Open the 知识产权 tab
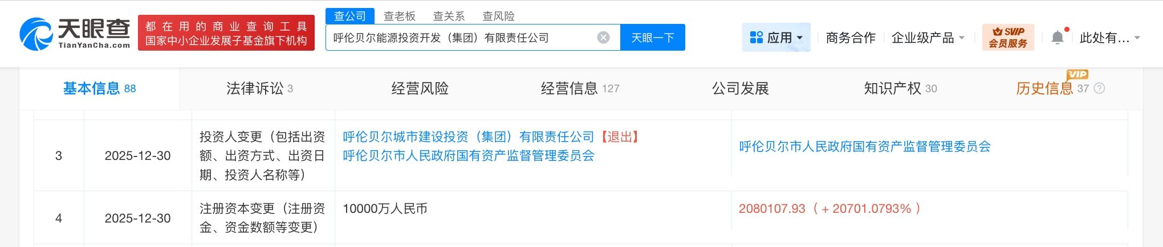Viewport: 1163px width, 247px height. (900, 88)
